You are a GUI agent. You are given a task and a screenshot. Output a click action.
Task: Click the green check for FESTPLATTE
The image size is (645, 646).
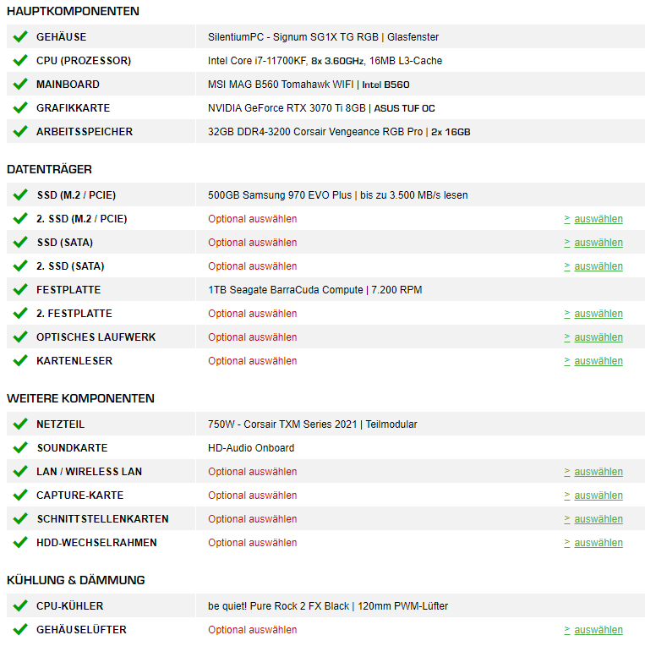coord(20,289)
